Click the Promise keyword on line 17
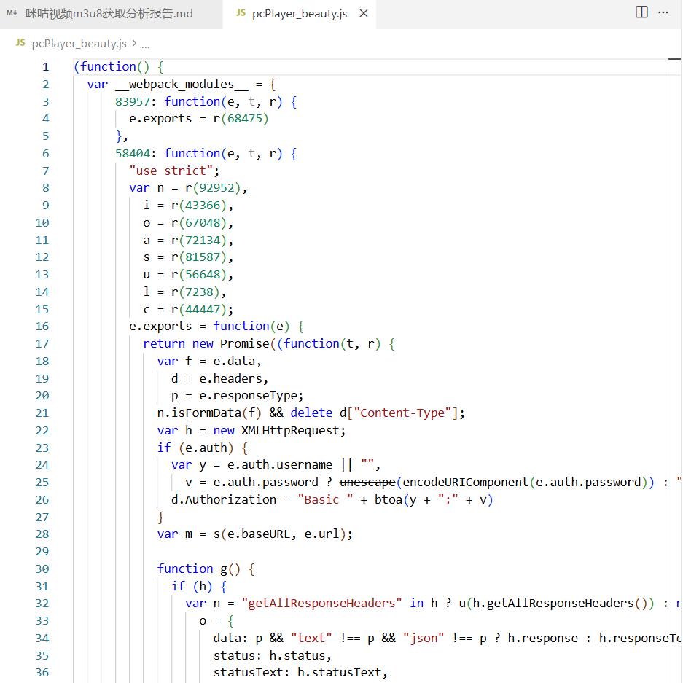Screen dimensions: 683x683 (245, 343)
